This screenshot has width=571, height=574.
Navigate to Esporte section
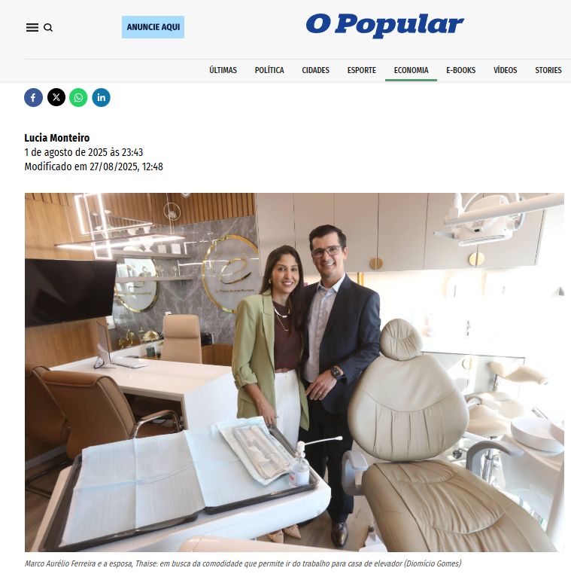[x=362, y=70]
